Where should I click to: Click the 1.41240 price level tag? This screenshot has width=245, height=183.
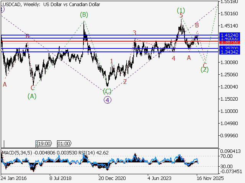230,35
